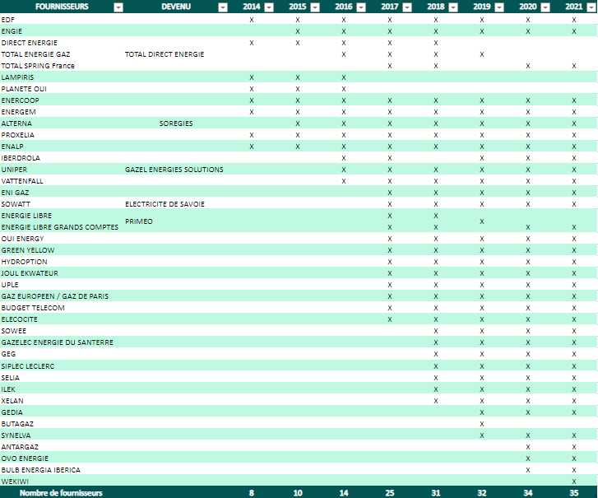Click the ENERCOOP supplier cell

click(x=62, y=100)
